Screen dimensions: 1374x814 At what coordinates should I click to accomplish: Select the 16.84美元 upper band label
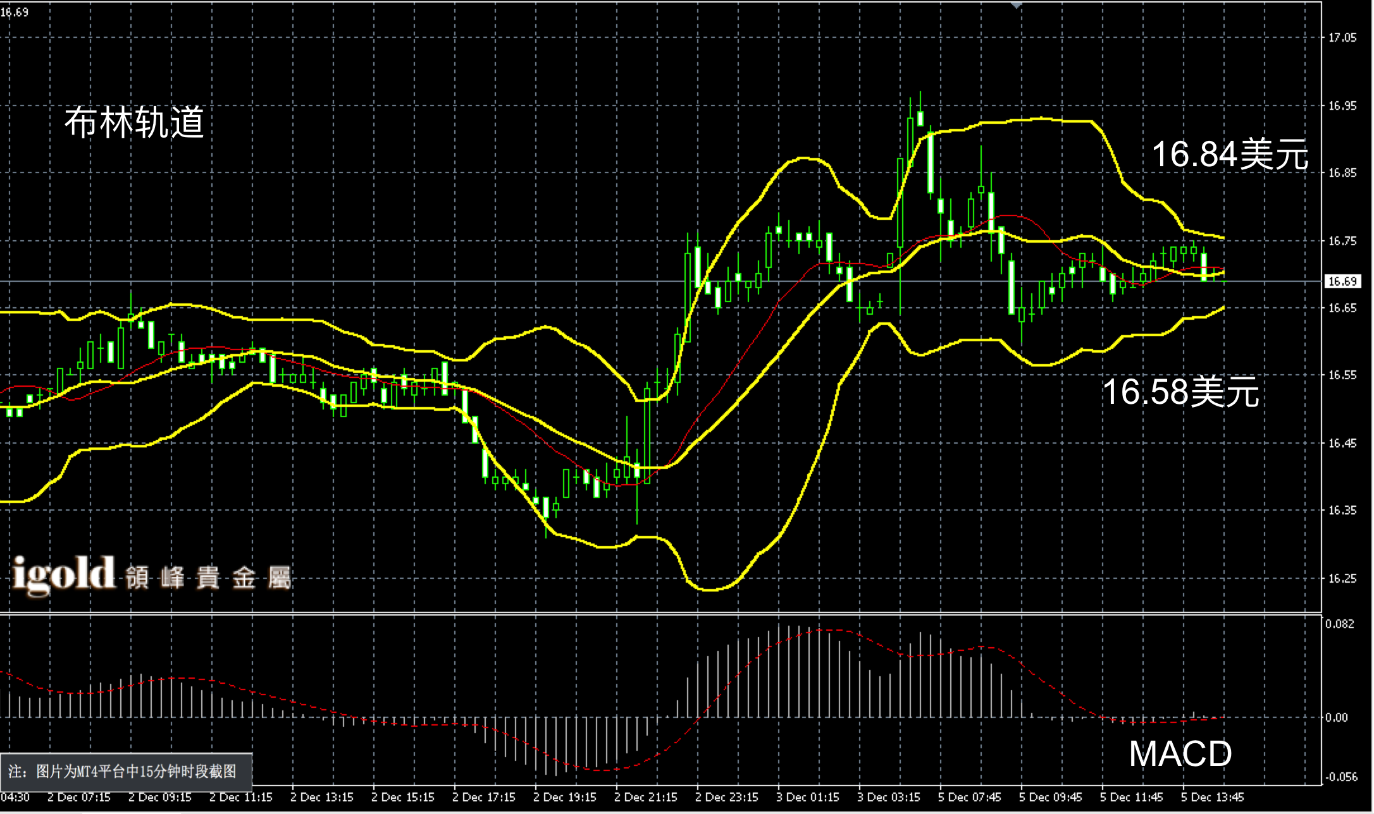click(x=1230, y=154)
